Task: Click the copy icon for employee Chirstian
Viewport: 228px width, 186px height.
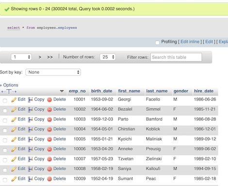Action: click(x=30, y=129)
